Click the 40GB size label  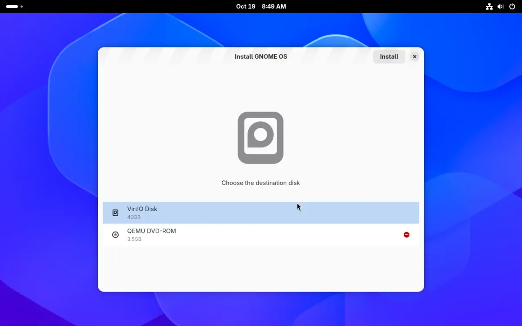134,217
